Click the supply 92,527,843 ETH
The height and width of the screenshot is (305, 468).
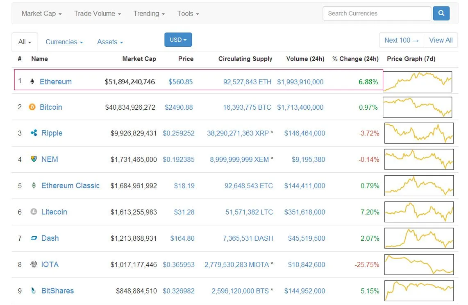tap(247, 82)
